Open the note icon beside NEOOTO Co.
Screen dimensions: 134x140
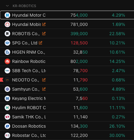pyautogui.click(x=44, y=80)
